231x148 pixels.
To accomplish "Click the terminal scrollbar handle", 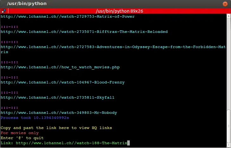I will [228, 126].
